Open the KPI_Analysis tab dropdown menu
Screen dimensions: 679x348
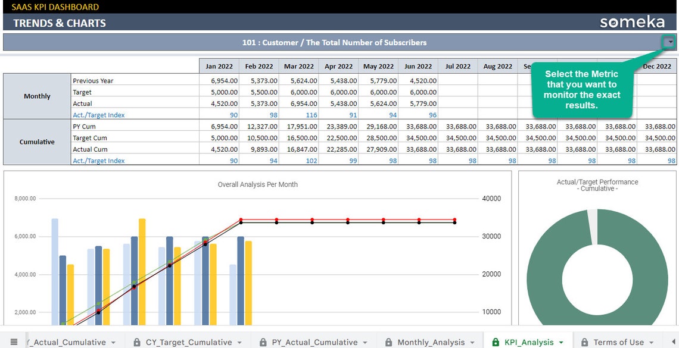click(562, 342)
